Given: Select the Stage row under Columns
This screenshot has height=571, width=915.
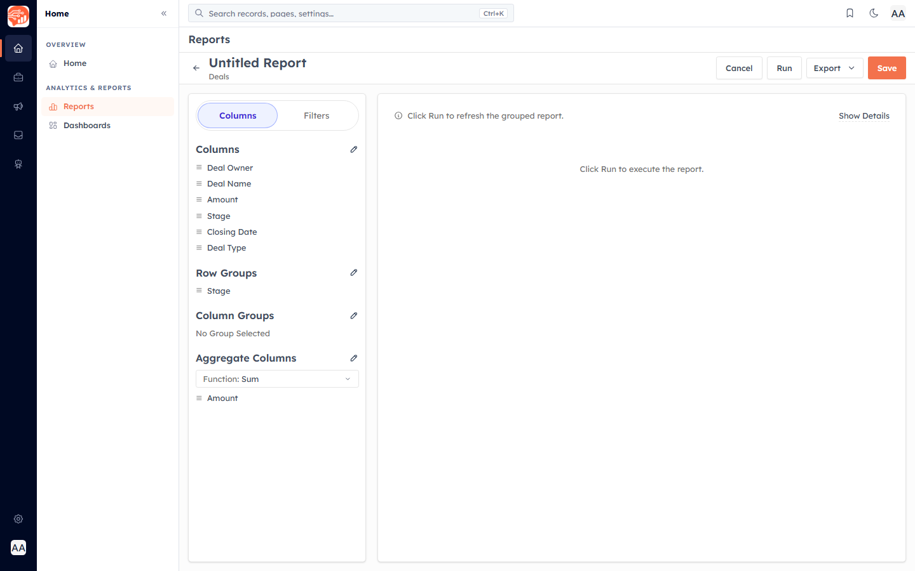Looking at the screenshot, I should pos(277,216).
